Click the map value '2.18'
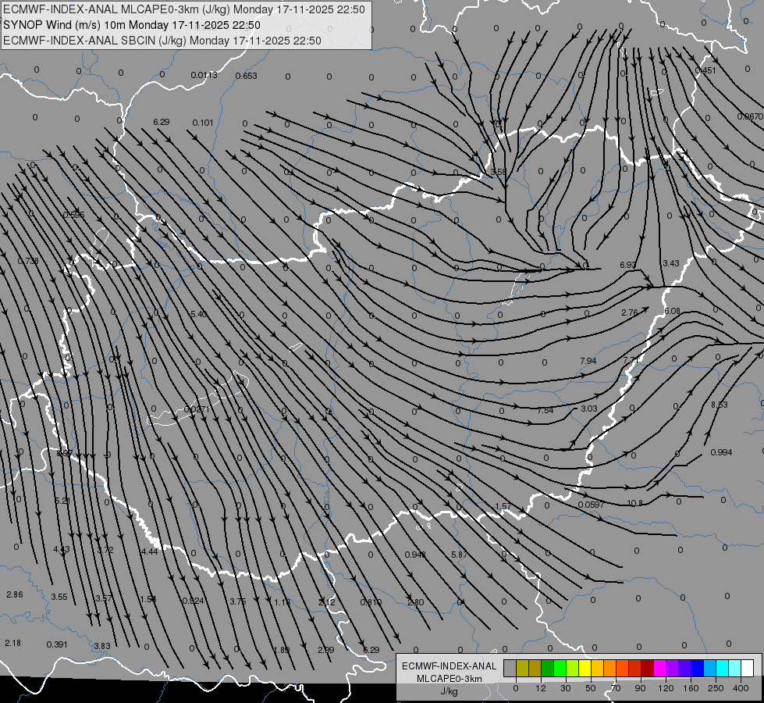This screenshot has width=764, height=703. 12,643
